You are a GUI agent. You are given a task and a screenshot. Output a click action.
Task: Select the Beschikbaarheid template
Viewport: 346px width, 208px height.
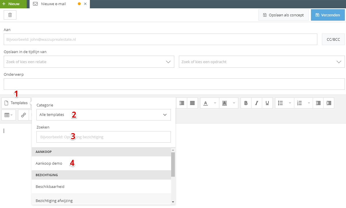coord(101,186)
